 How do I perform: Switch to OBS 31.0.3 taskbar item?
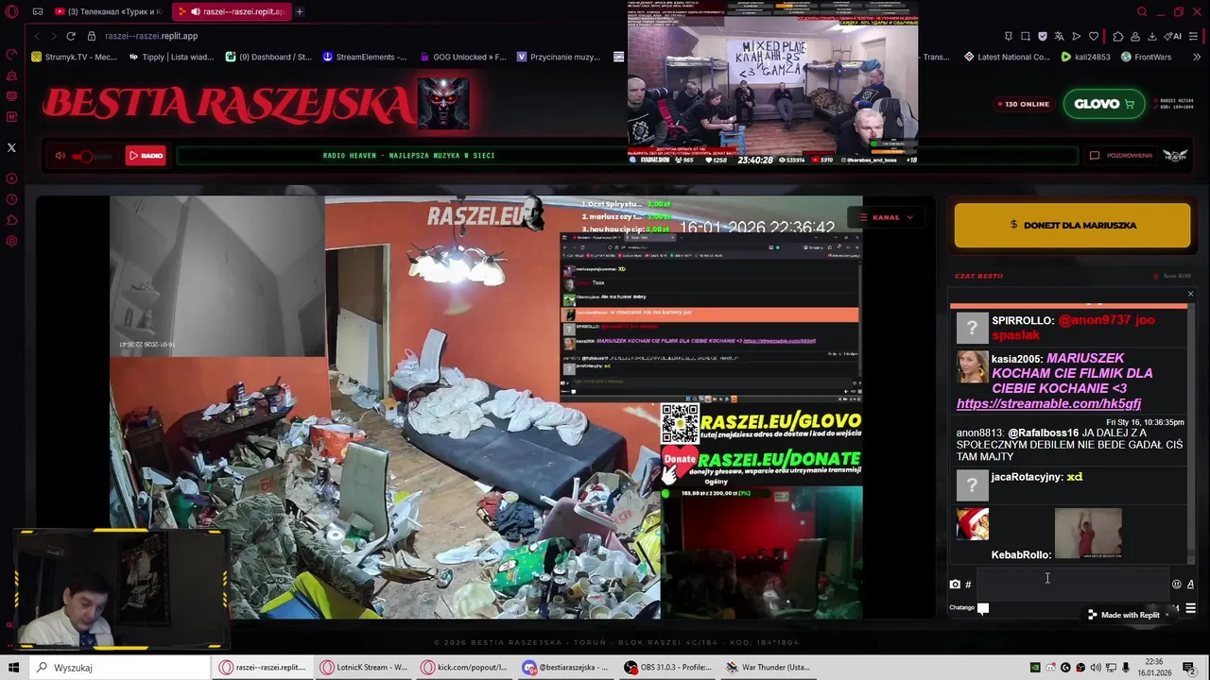[667, 668]
